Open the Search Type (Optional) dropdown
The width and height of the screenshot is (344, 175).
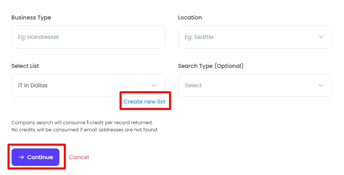tap(255, 85)
